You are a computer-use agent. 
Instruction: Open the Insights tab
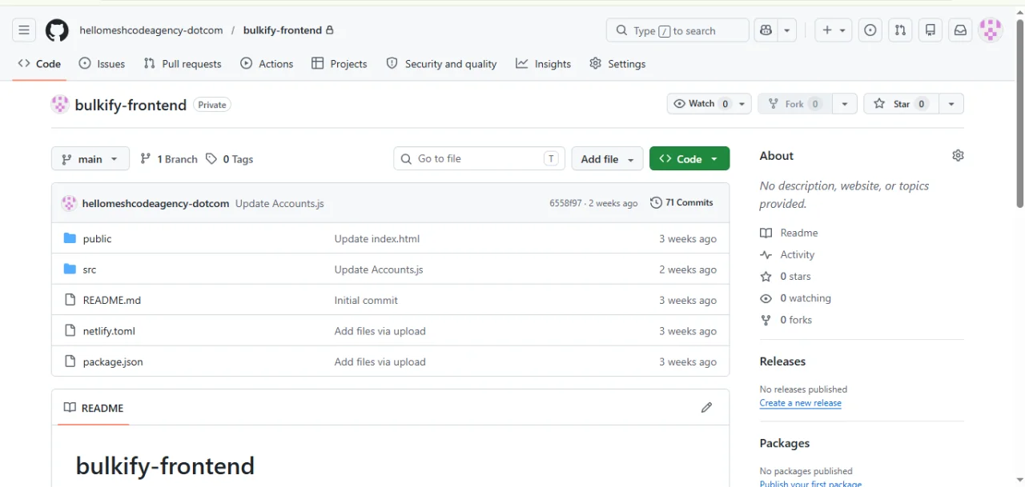(x=544, y=64)
